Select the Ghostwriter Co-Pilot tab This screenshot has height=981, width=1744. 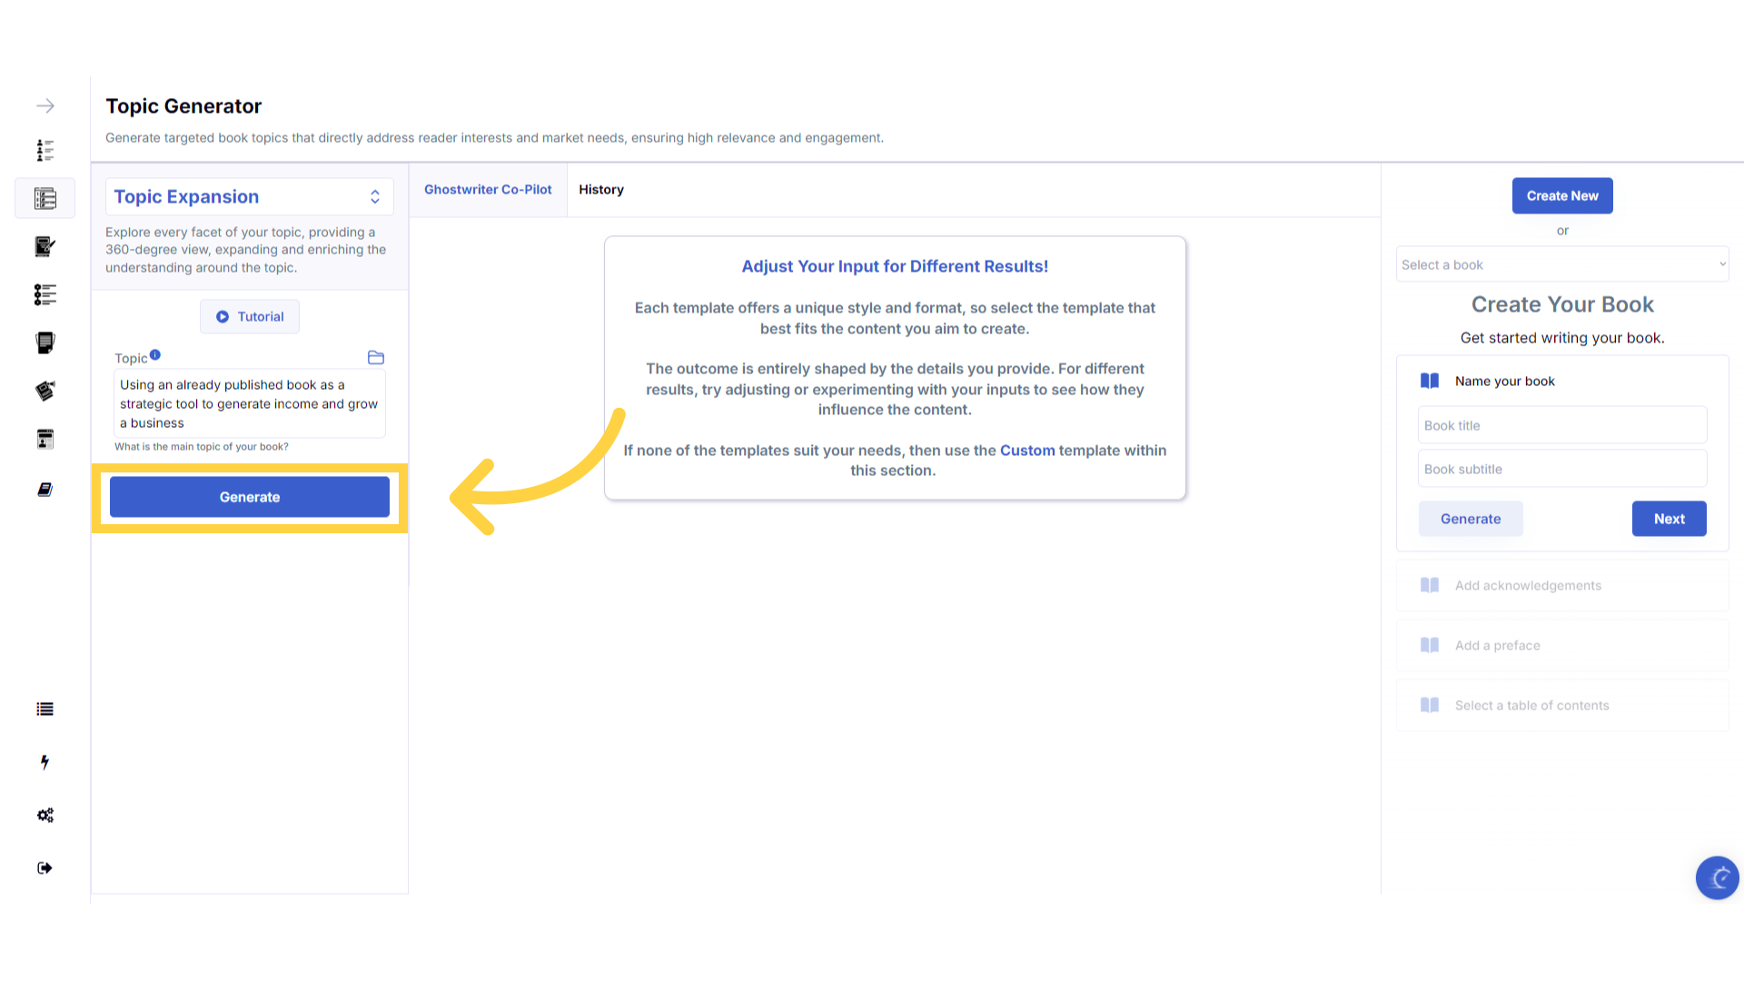pos(488,190)
